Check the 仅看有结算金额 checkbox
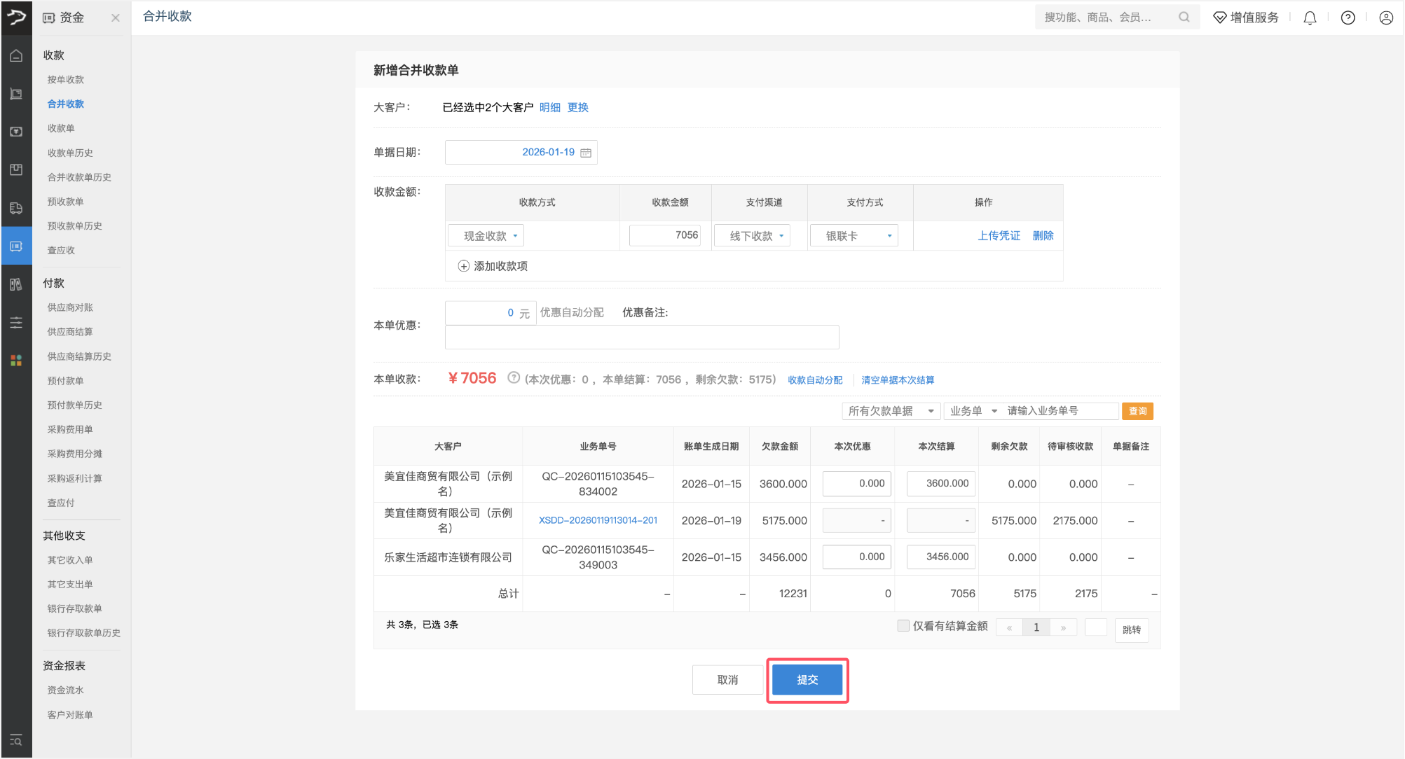Viewport: 1405px width, 759px height. [x=903, y=626]
